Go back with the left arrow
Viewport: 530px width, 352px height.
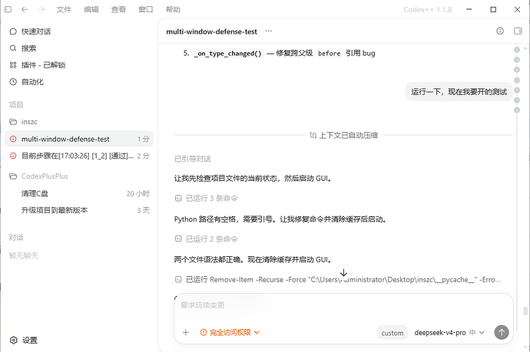[x=25, y=9]
